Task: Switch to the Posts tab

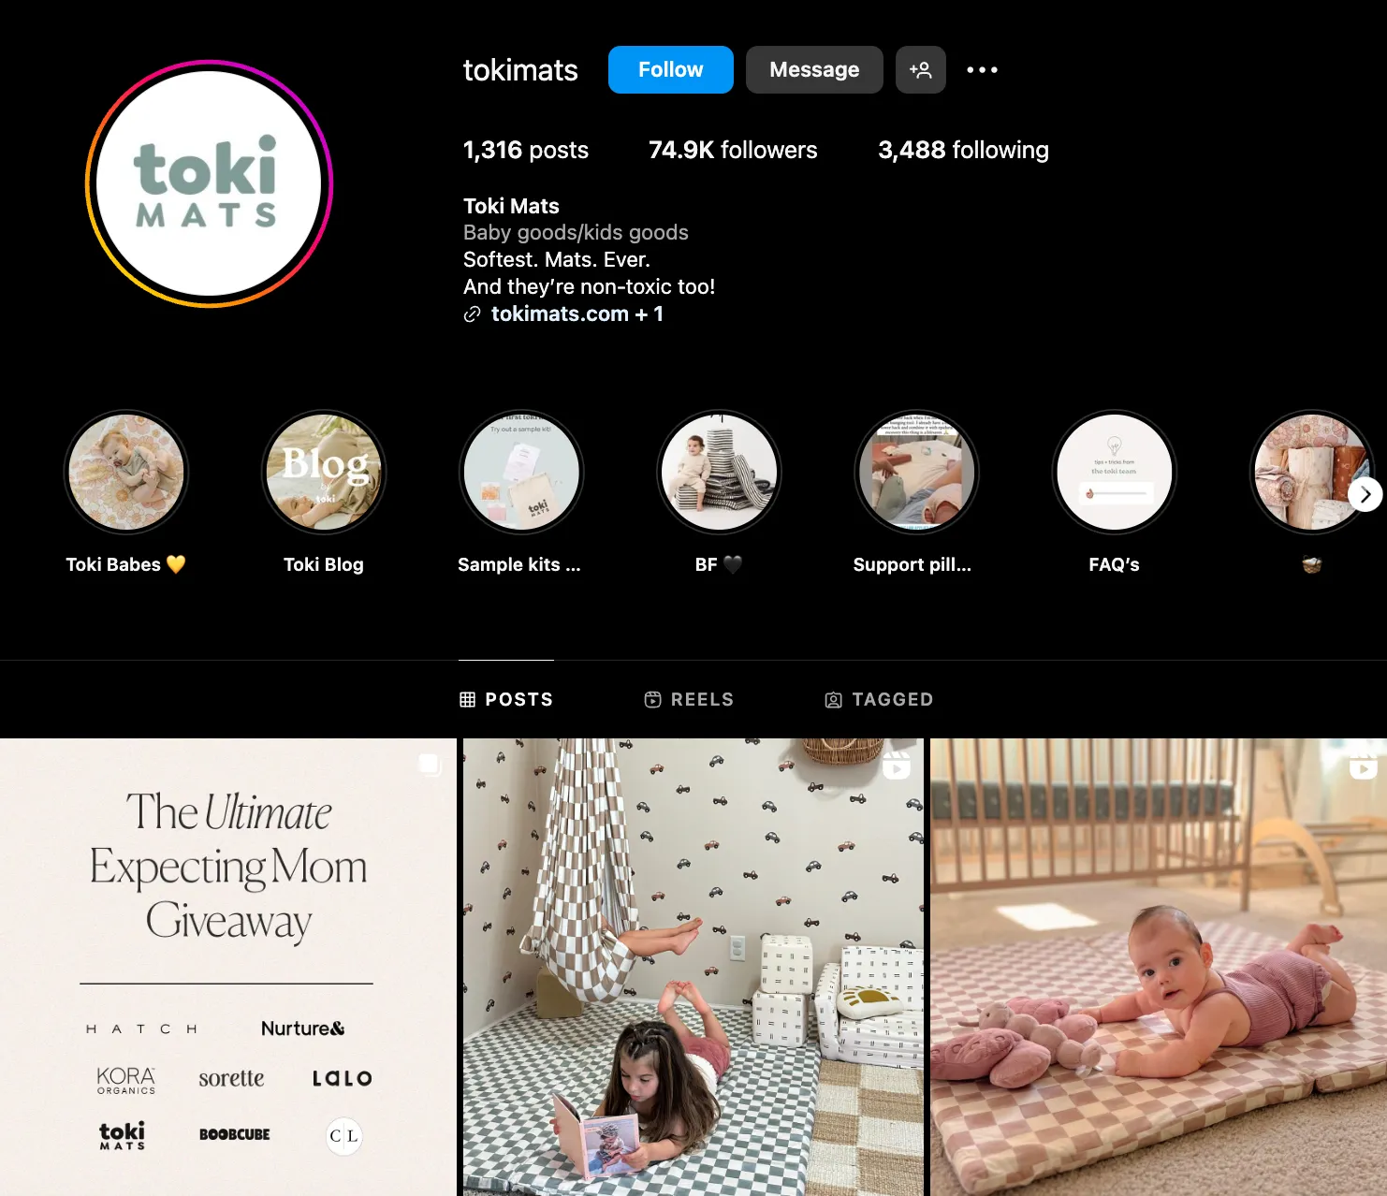Action: (x=506, y=699)
